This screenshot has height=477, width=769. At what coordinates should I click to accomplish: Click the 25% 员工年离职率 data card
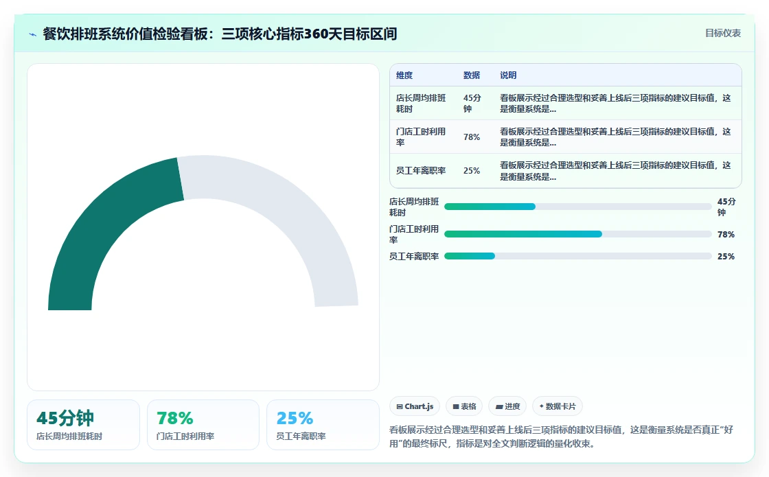coord(323,425)
